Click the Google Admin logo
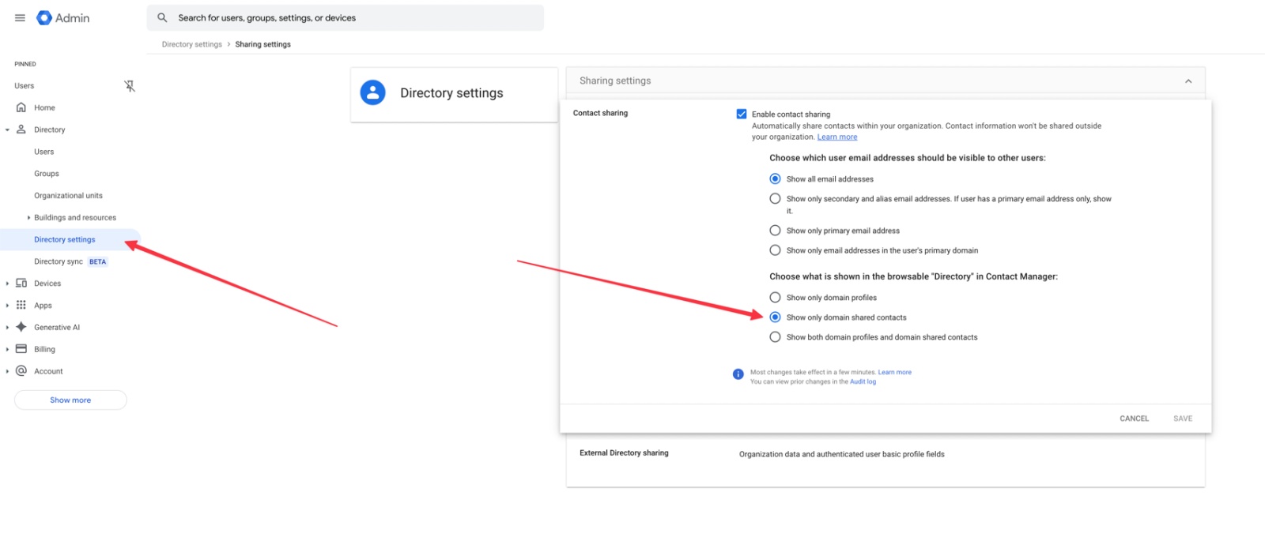Screen dimensions: 1265x552 point(63,17)
